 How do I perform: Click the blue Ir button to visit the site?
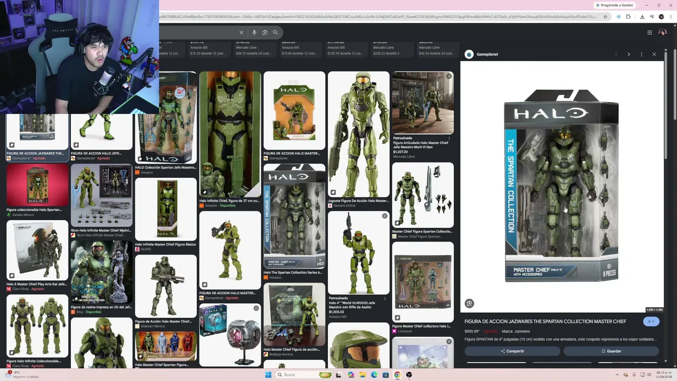[x=651, y=321]
